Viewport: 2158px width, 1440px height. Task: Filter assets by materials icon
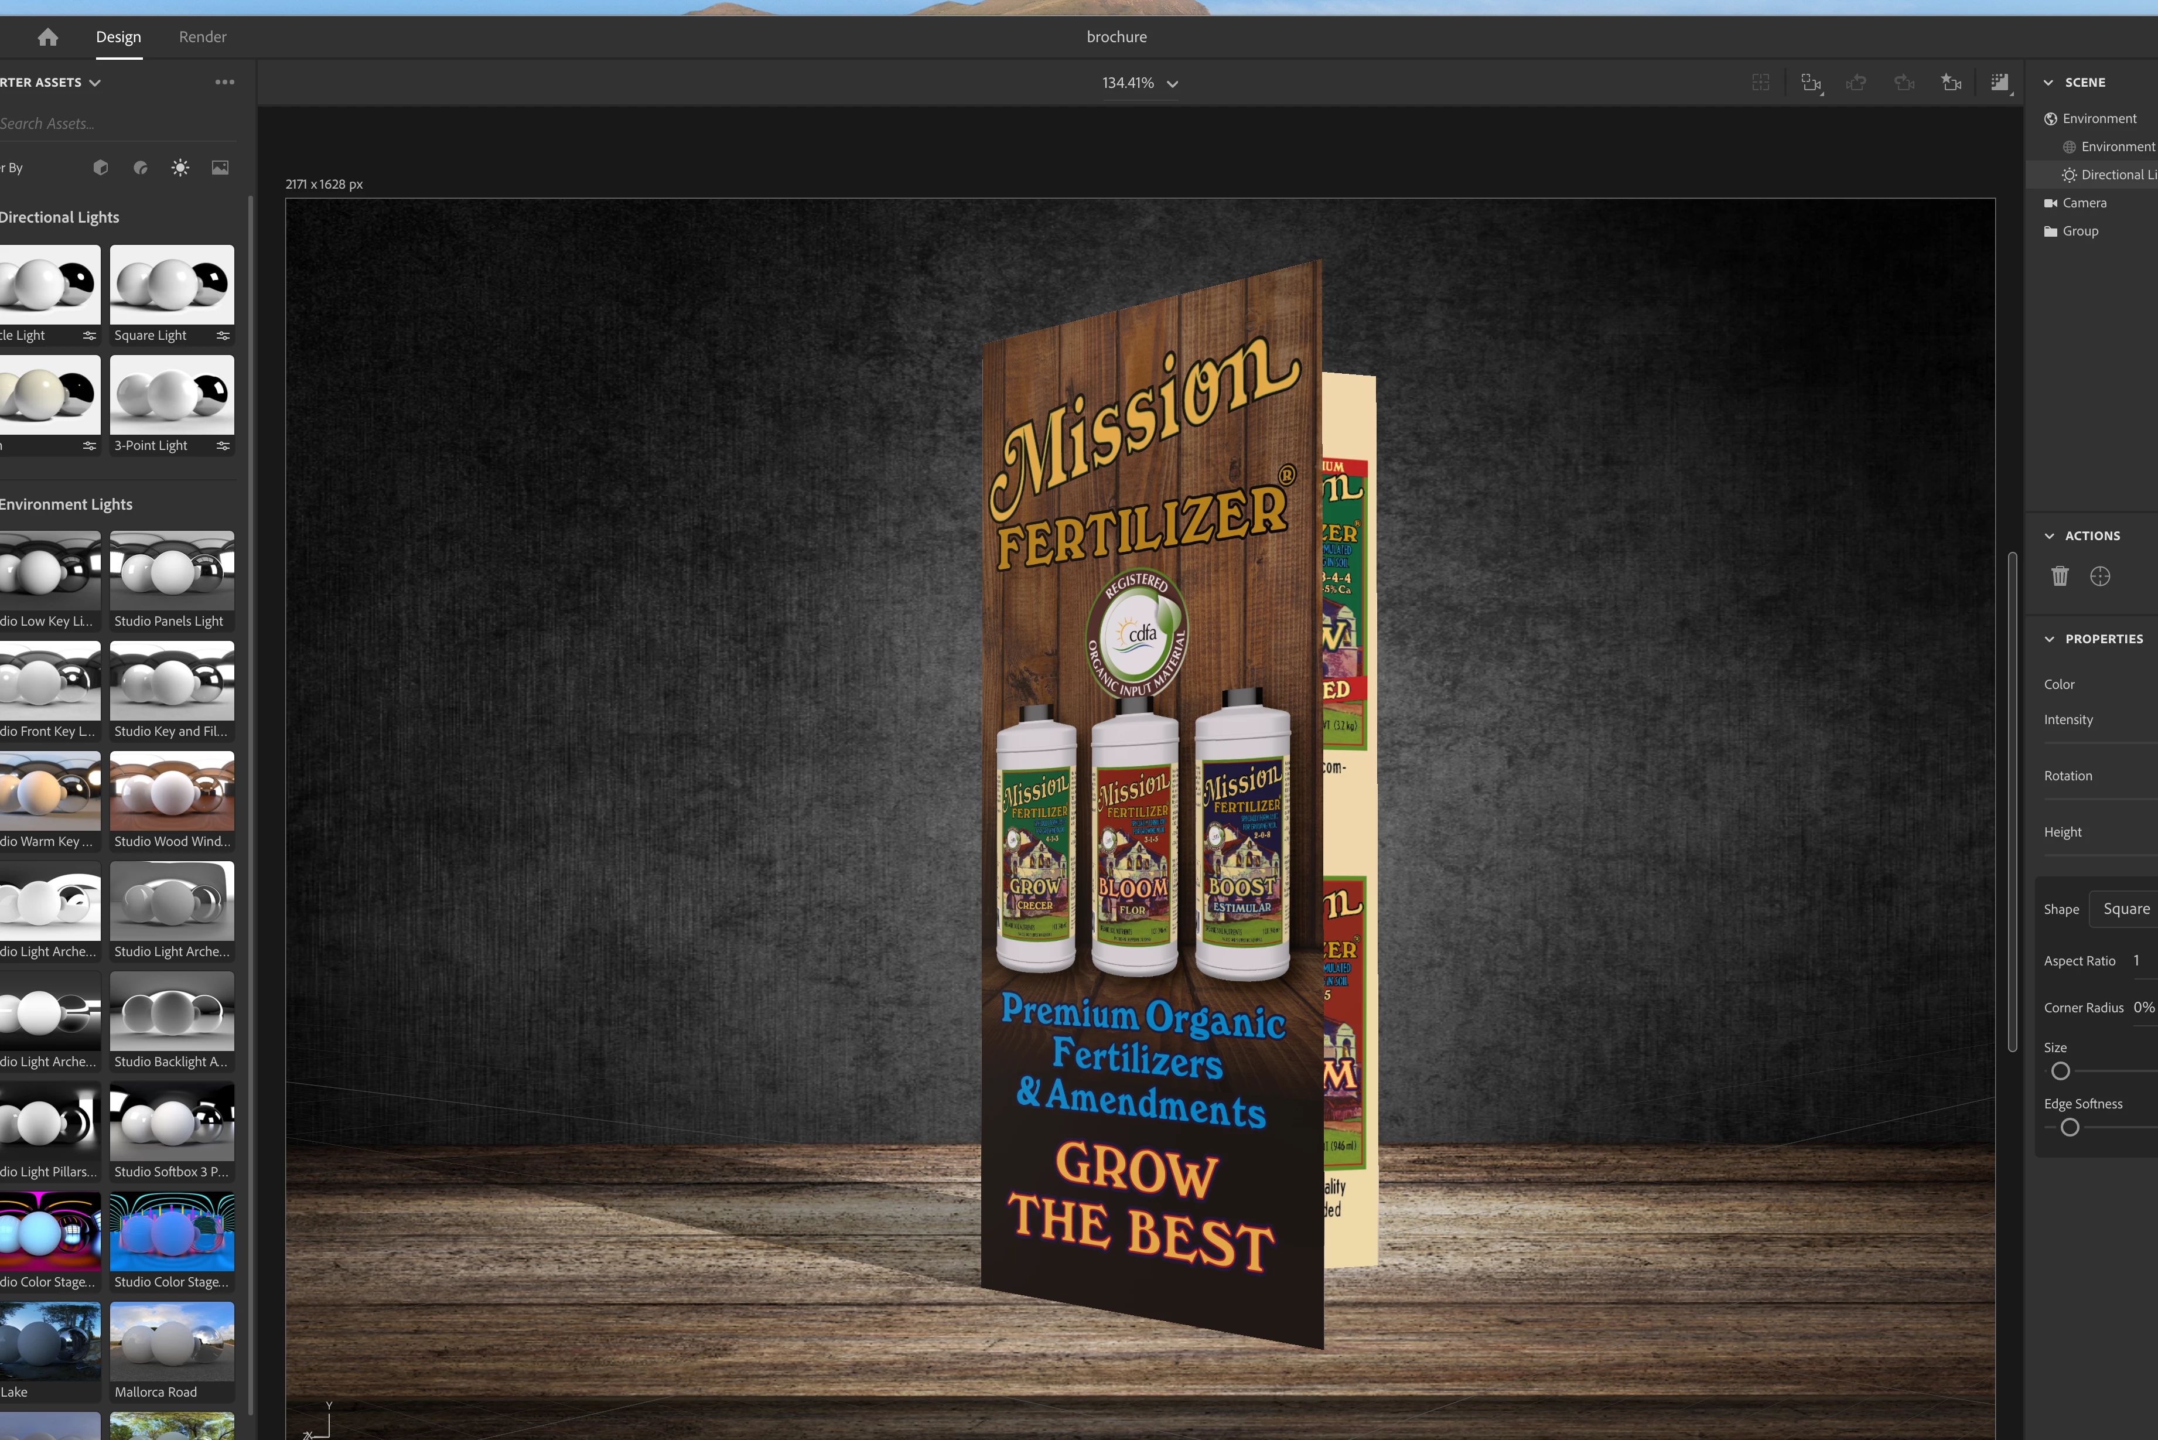pyautogui.click(x=141, y=167)
